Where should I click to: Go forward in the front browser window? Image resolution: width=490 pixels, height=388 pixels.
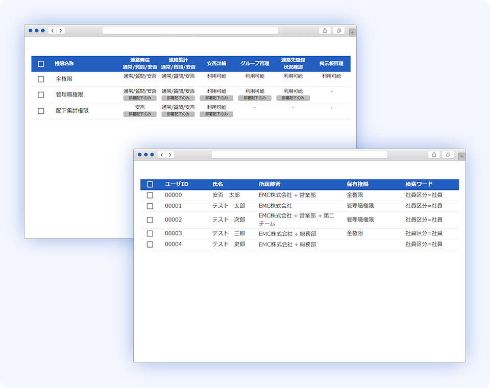pos(170,155)
